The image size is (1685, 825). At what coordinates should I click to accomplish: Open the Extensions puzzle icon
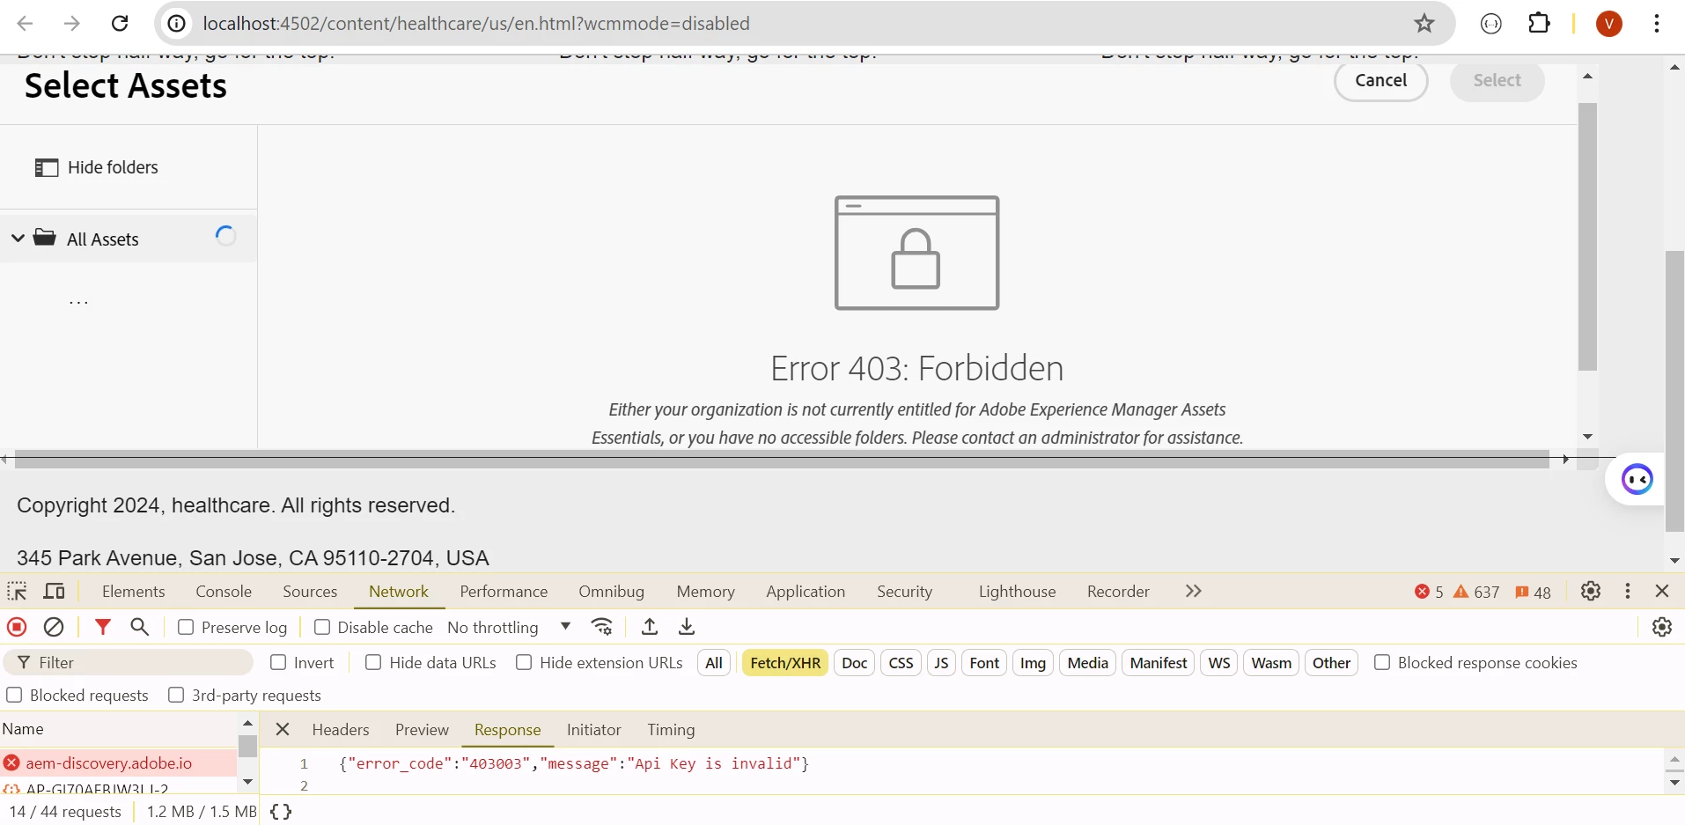1539,24
